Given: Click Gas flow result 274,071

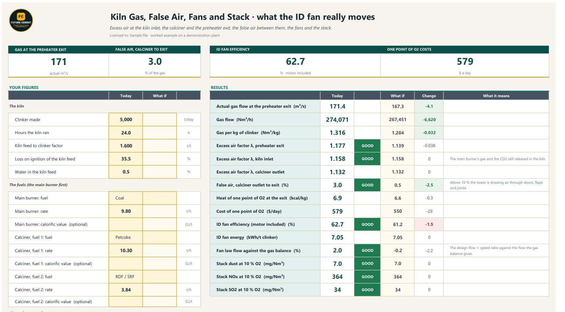Looking at the screenshot, I should coord(337,120).
